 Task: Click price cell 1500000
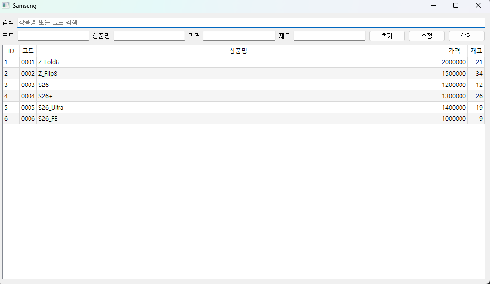point(454,73)
